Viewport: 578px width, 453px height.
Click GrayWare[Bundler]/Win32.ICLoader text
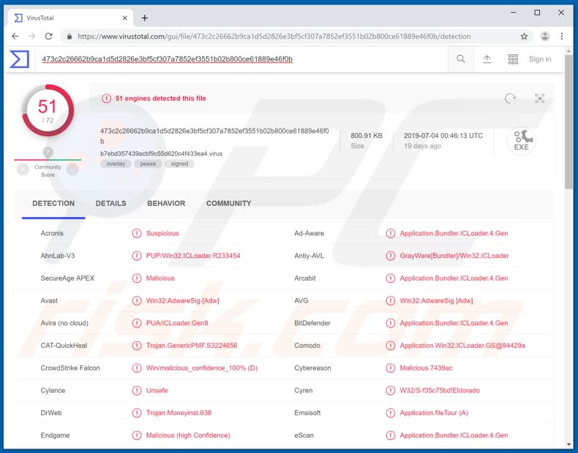(x=454, y=256)
